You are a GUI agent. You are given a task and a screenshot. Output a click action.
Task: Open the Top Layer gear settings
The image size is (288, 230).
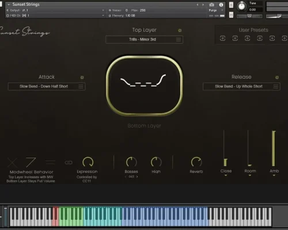180,30
